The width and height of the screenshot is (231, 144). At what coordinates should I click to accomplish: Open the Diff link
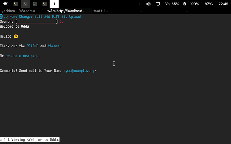[x=56, y=17]
